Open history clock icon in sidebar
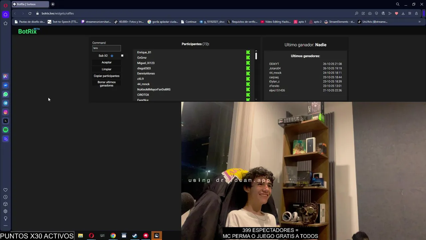The width and height of the screenshot is (426, 240). point(5,197)
